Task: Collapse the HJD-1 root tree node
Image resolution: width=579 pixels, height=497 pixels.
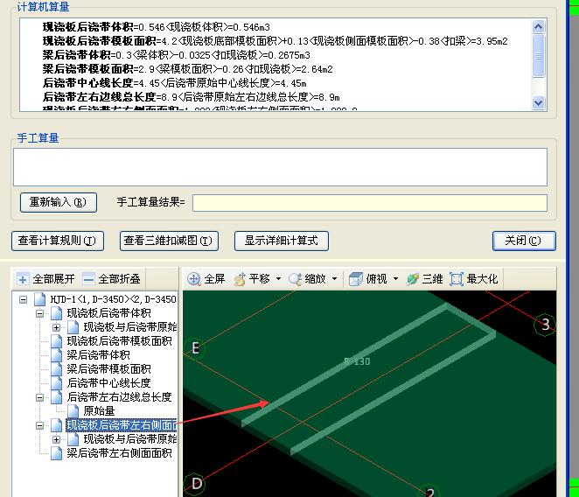Action: (x=23, y=299)
